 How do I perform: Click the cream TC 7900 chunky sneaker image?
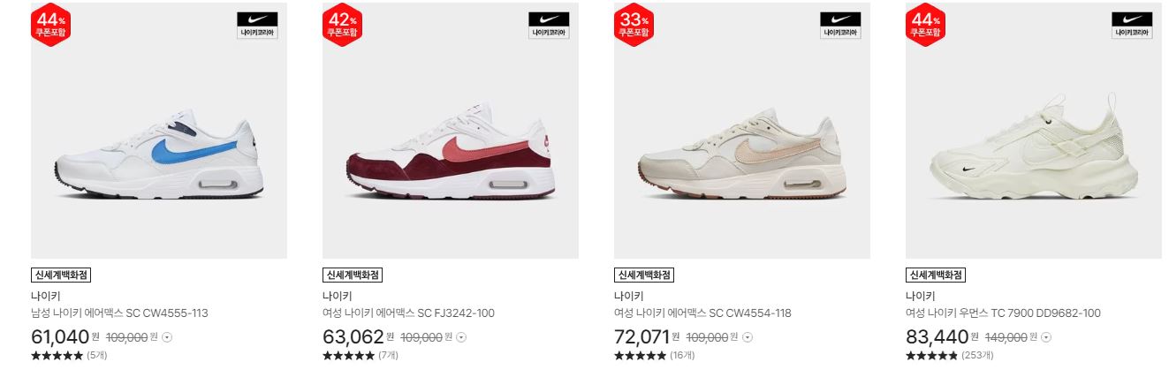coord(1034,131)
